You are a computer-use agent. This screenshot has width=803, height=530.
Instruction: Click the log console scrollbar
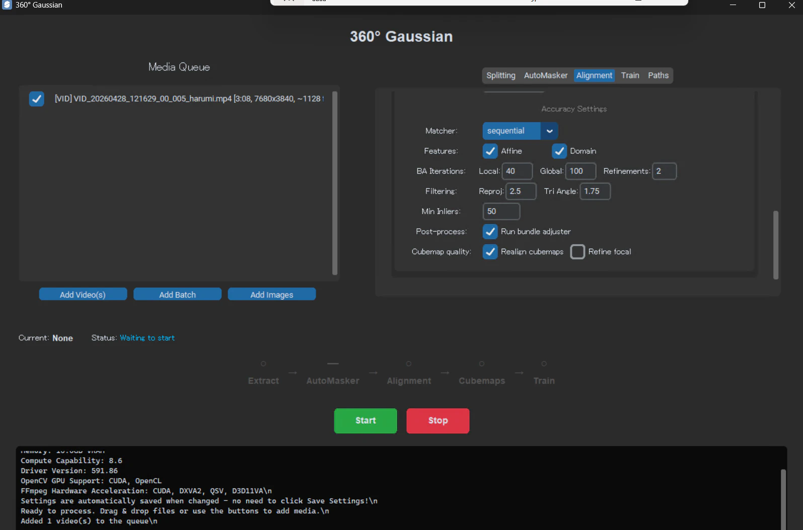click(783, 498)
